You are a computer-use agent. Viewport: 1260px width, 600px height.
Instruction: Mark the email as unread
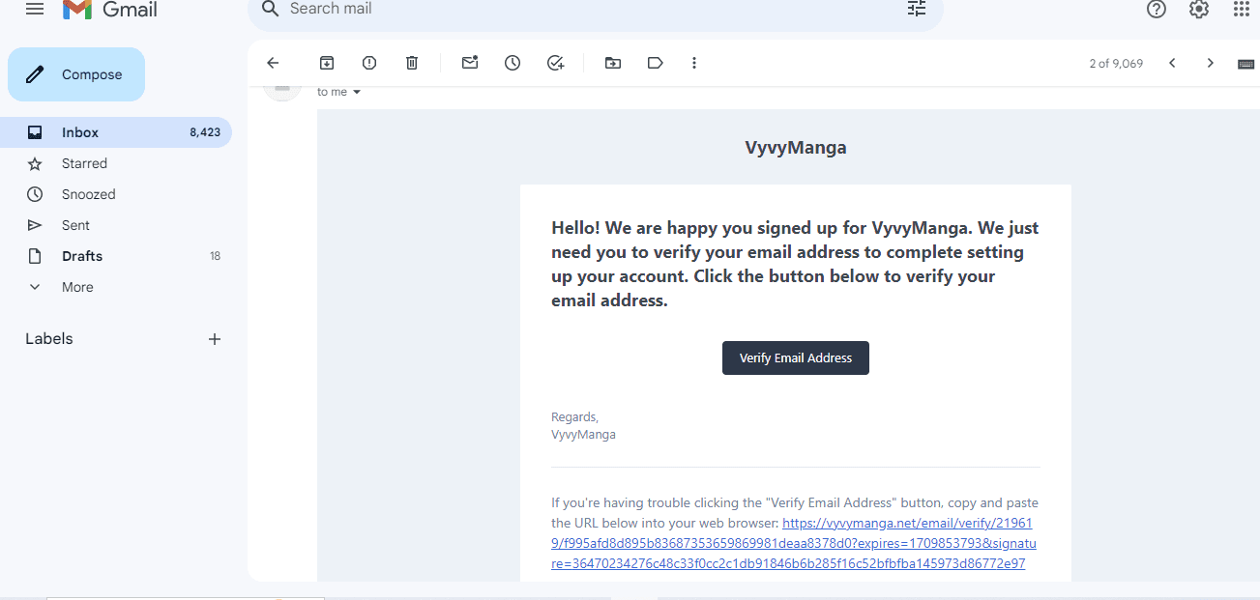[x=470, y=63]
